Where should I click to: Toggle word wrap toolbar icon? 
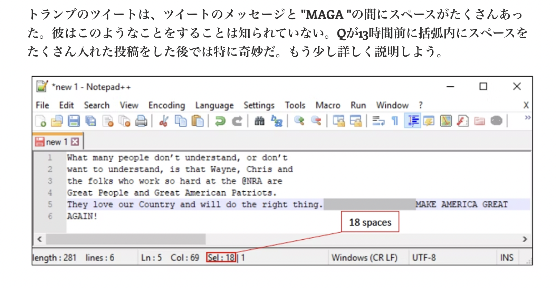(x=378, y=121)
